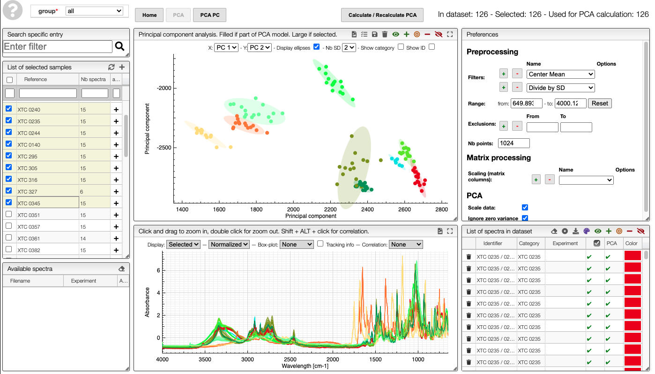Screen dimensions: 655x374
Task: Export the spectra chart image from its header
Action: pyautogui.click(x=440, y=231)
